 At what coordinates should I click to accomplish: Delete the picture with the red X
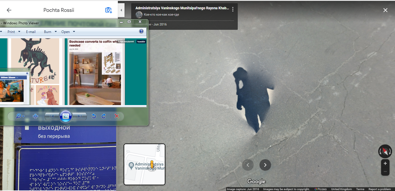(x=117, y=116)
